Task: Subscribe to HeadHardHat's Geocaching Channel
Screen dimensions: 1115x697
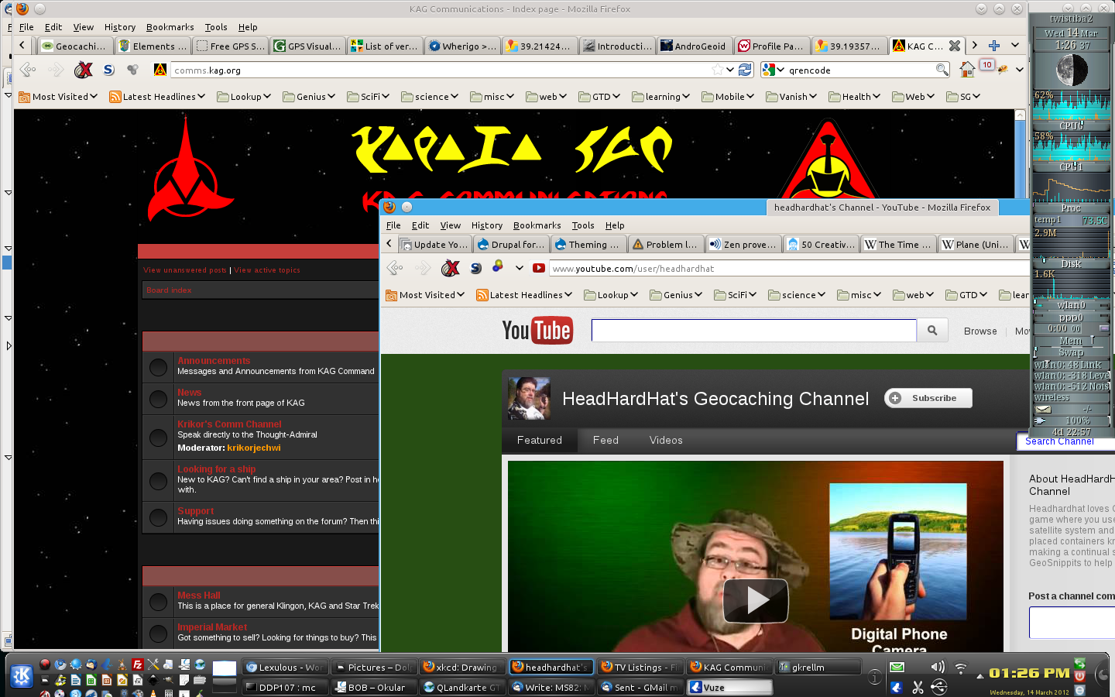Action: 928,398
